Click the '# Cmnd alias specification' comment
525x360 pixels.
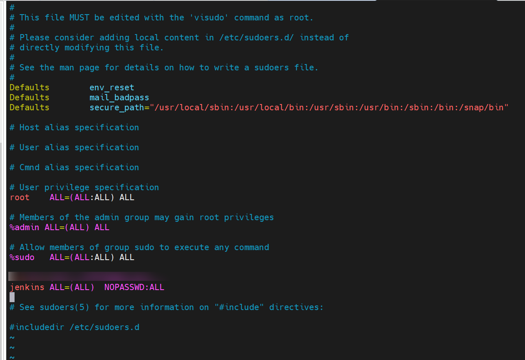click(74, 167)
